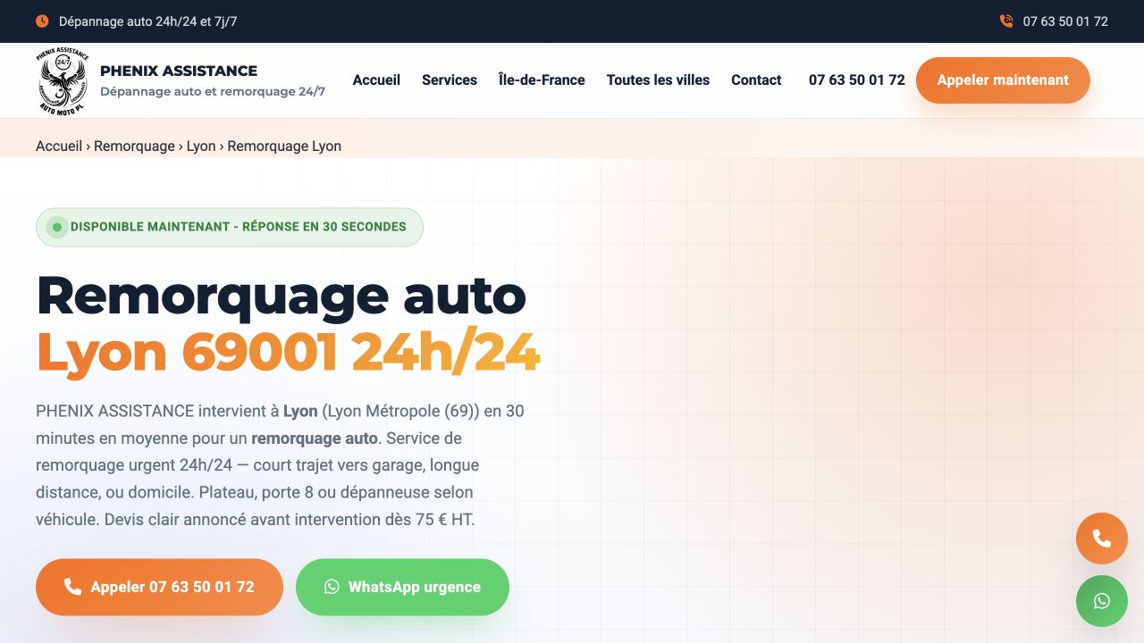Screen dimensions: 1144x643
Task: Click the Remorquage Lyon breadcrumb current page
Action: pyautogui.click(x=284, y=146)
